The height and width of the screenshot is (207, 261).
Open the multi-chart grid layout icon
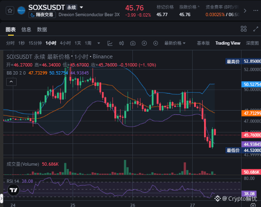click(x=243, y=29)
